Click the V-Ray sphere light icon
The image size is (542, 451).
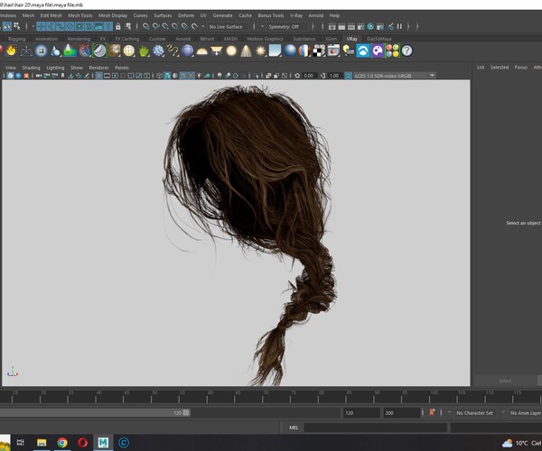pyautogui.click(x=231, y=51)
